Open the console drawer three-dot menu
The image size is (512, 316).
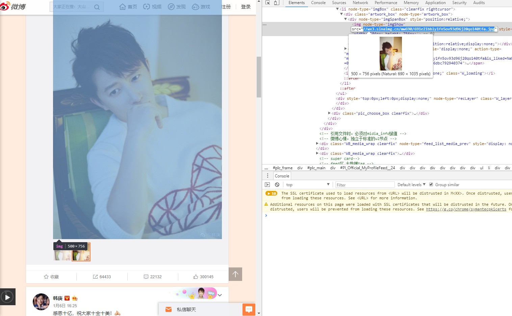267,176
